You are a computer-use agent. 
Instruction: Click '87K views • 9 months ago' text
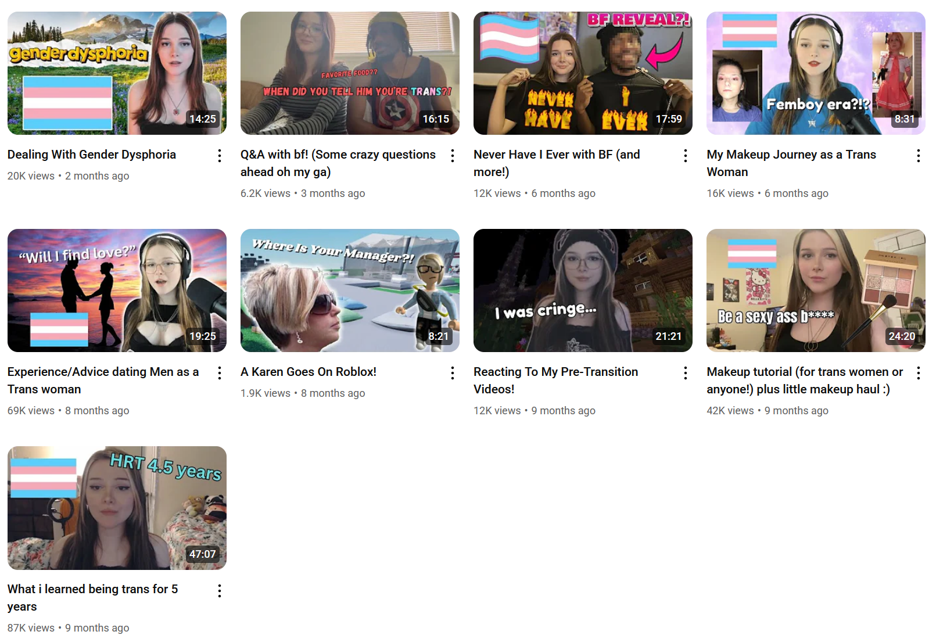[69, 628]
